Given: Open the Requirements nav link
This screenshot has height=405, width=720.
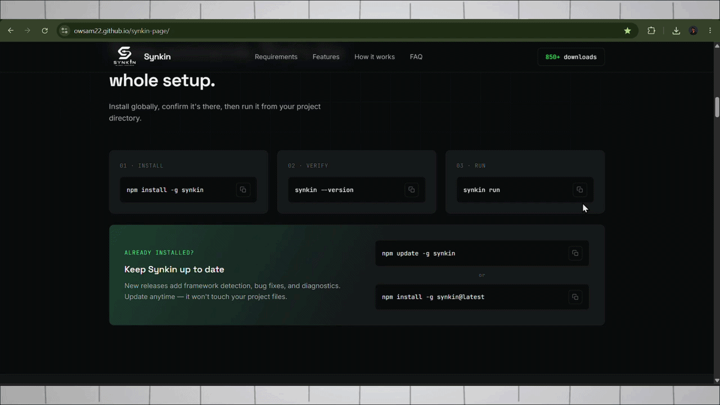Looking at the screenshot, I should click(x=276, y=57).
